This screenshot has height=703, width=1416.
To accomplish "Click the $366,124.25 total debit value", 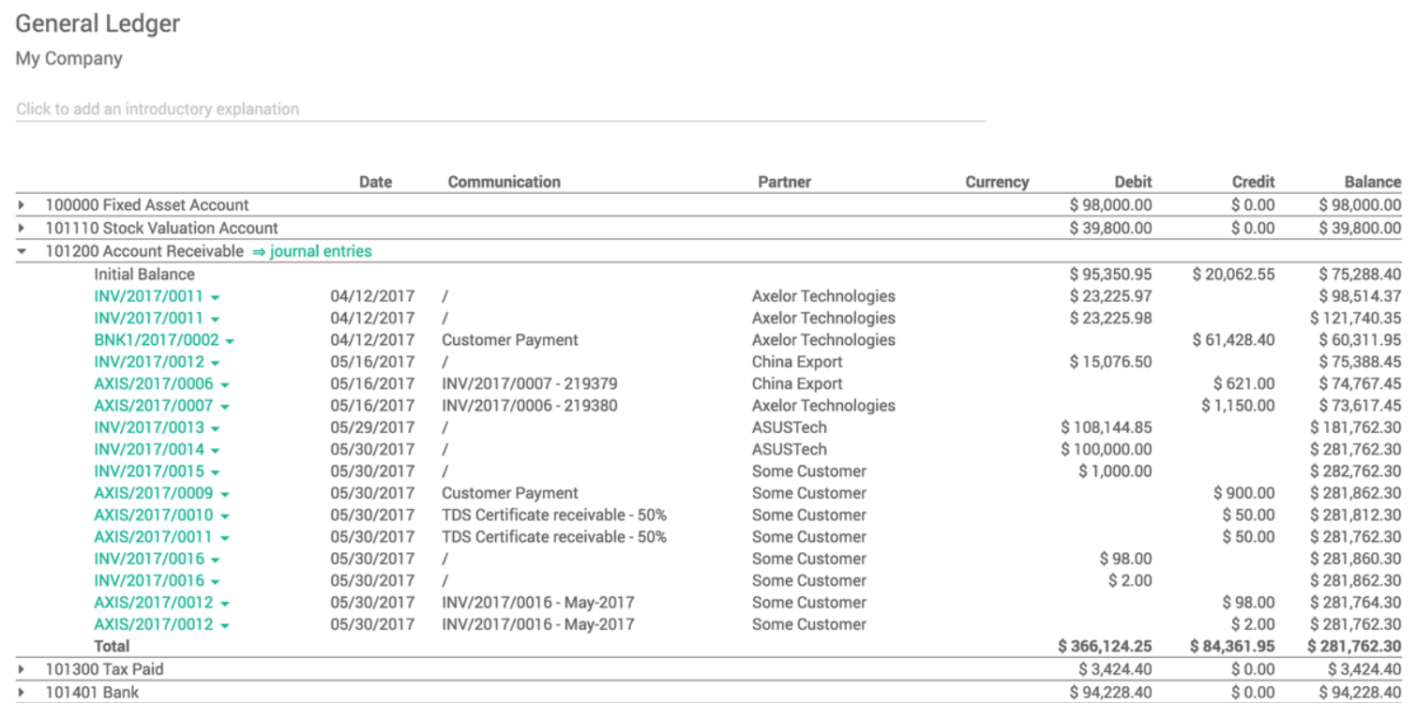I will coord(1105,646).
